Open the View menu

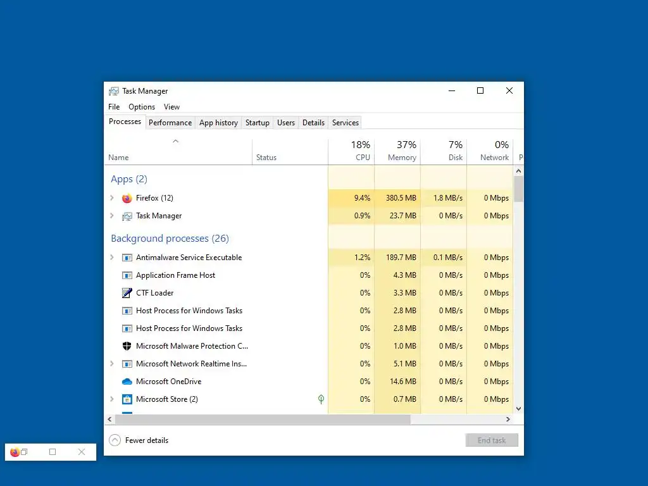[171, 106]
